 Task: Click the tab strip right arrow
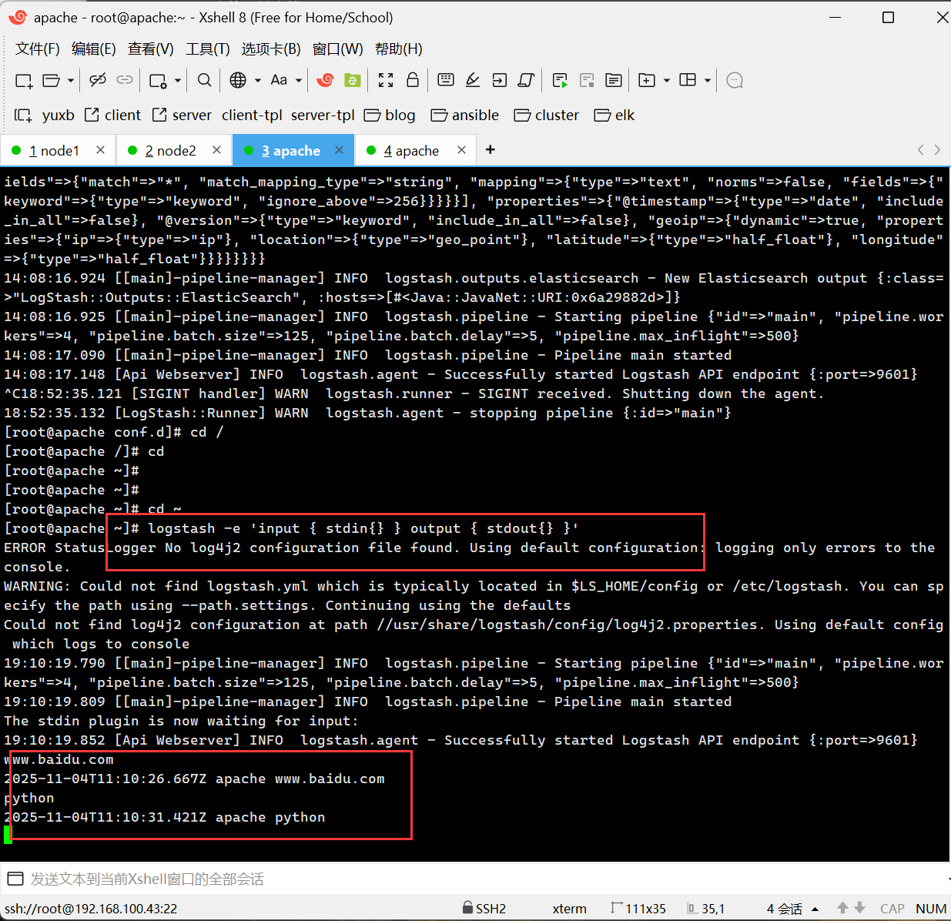(x=937, y=149)
